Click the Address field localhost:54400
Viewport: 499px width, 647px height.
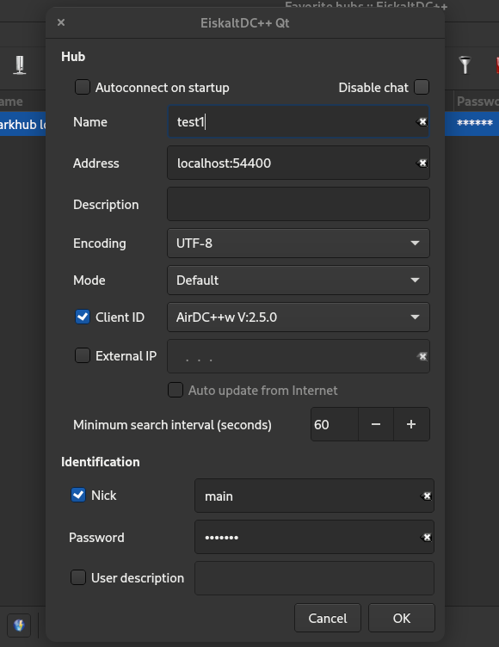point(299,163)
